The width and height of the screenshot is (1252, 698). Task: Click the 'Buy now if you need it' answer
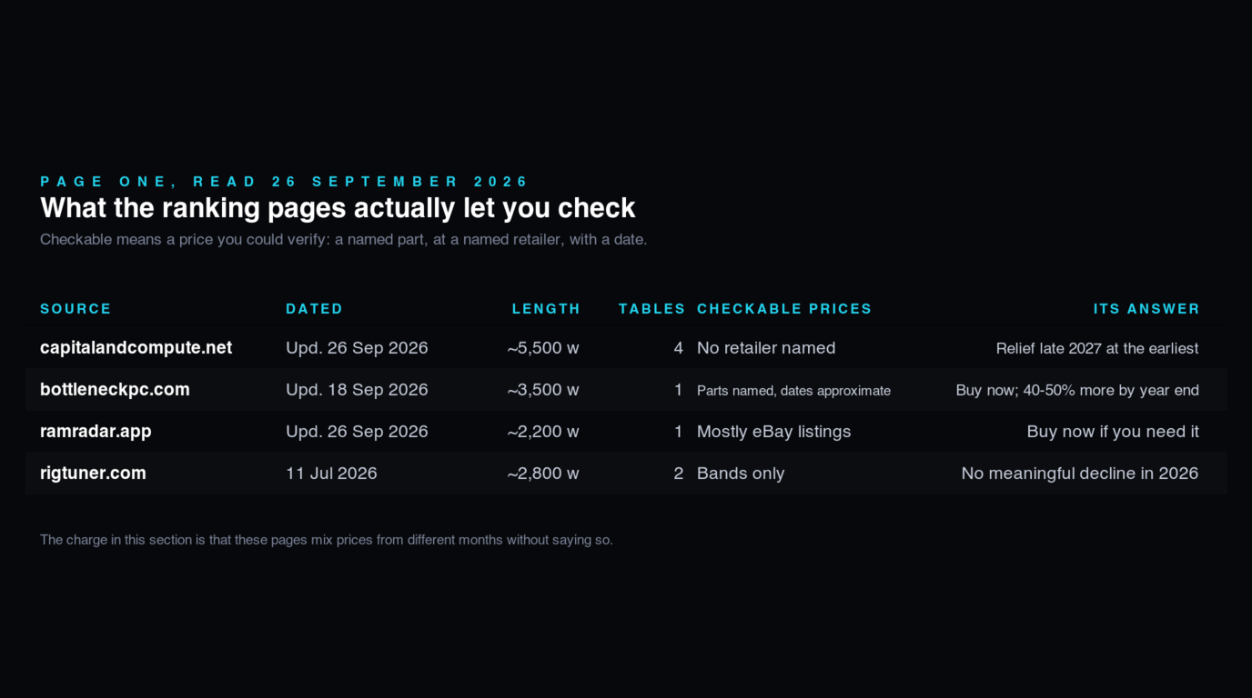pyautogui.click(x=1113, y=432)
